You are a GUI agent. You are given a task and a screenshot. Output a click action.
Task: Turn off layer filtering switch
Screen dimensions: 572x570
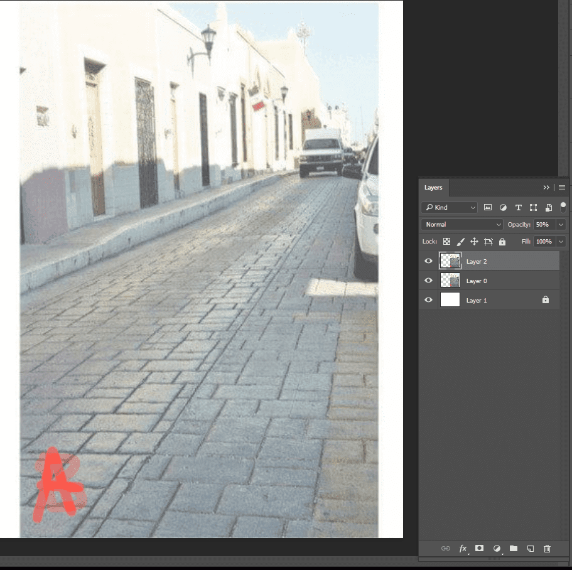coord(563,206)
